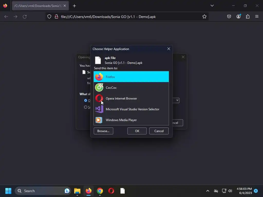Open the Windows Start menu
Screen dimensions: 263x197
8,191
